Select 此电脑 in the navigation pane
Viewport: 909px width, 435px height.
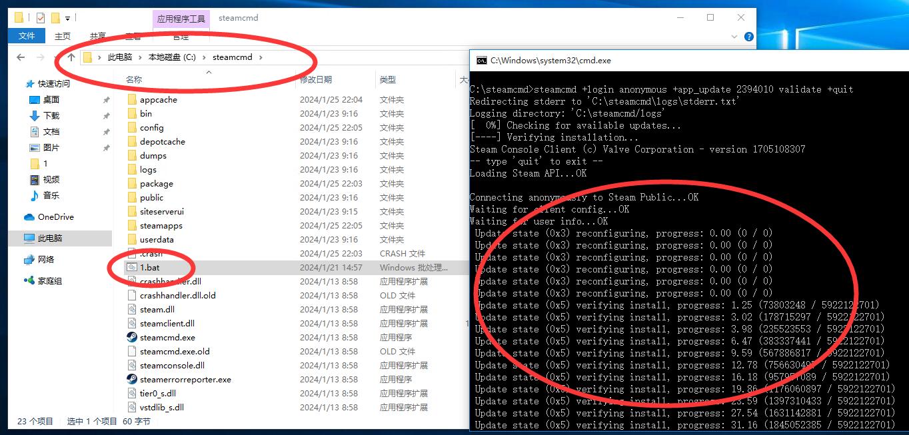tap(50, 238)
